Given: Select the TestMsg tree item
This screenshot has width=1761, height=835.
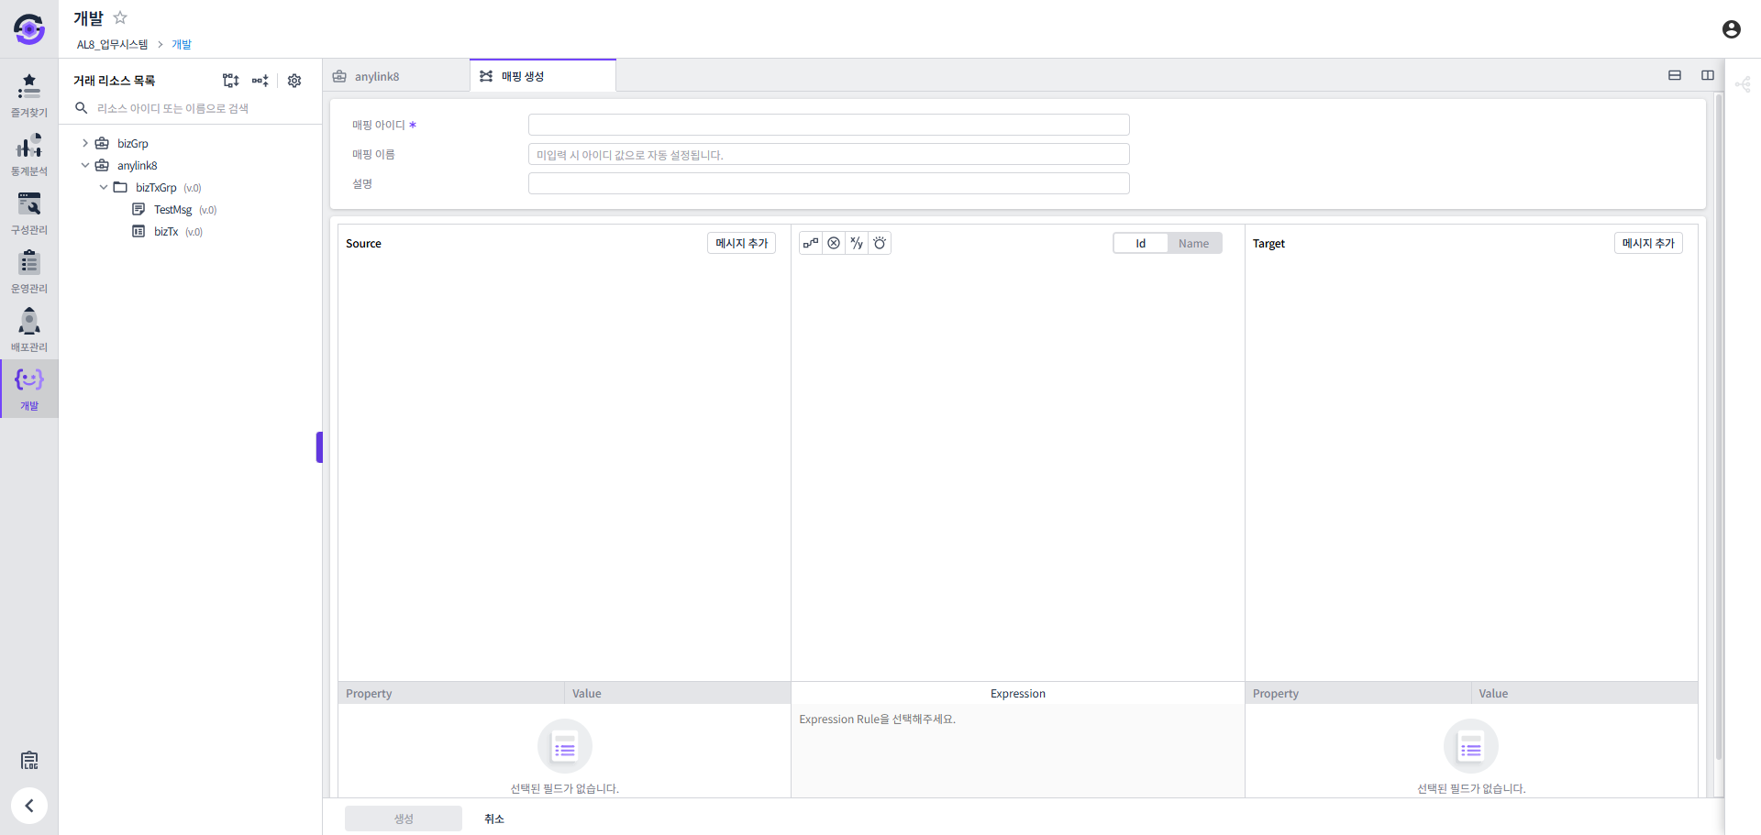Looking at the screenshot, I should click(173, 210).
